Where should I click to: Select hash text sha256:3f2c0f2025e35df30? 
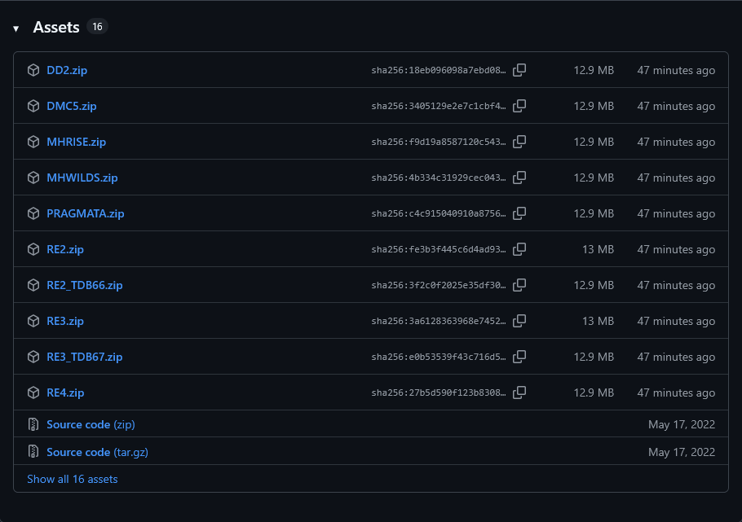439,286
